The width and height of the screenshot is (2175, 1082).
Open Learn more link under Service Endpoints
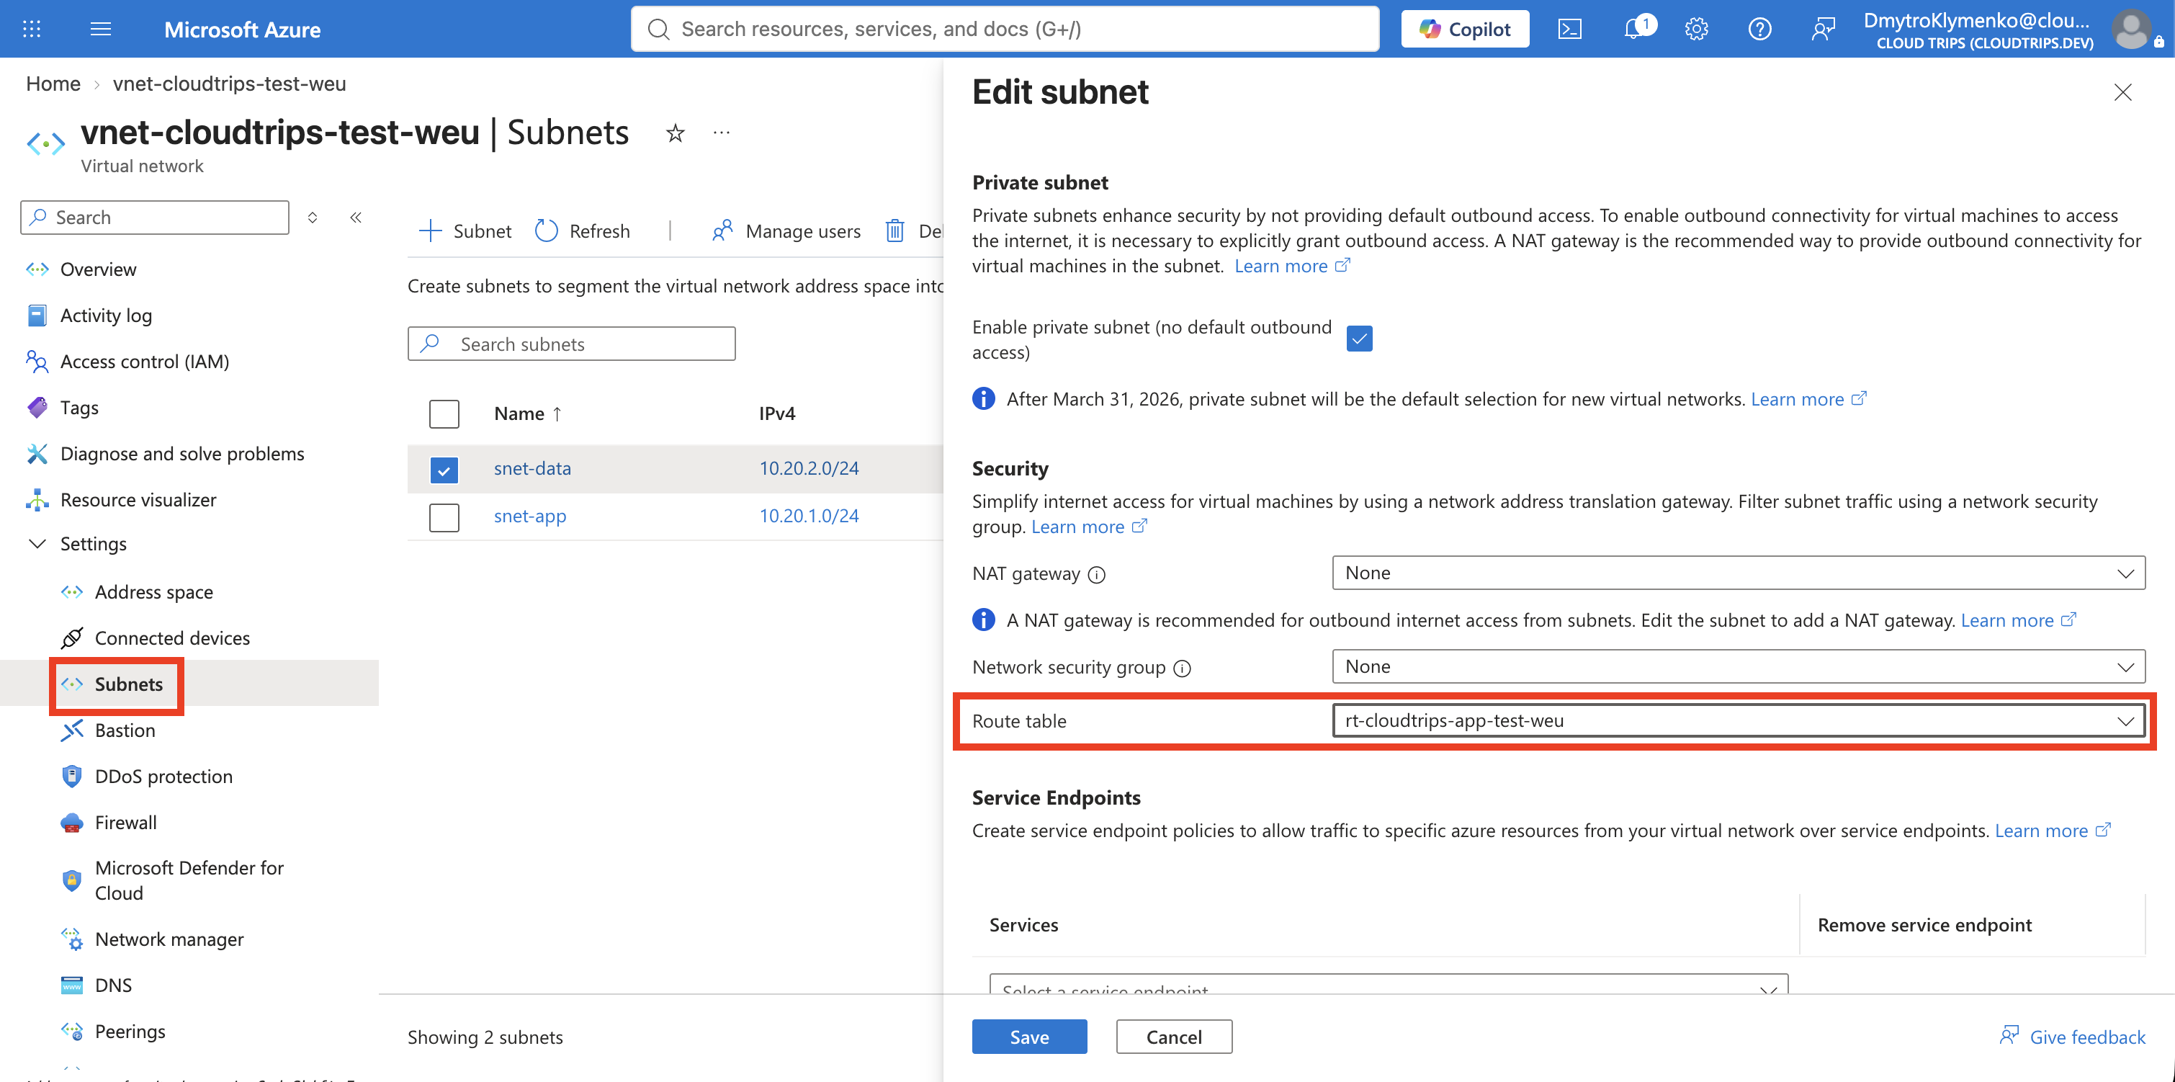(x=2053, y=831)
